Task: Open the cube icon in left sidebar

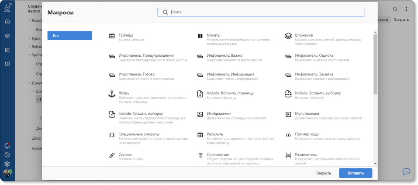Action: [7, 36]
